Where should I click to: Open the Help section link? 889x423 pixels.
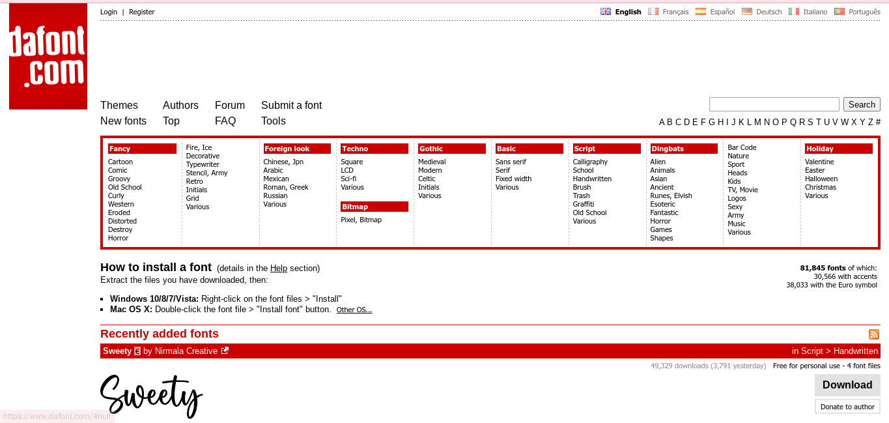click(x=279, y=268)
